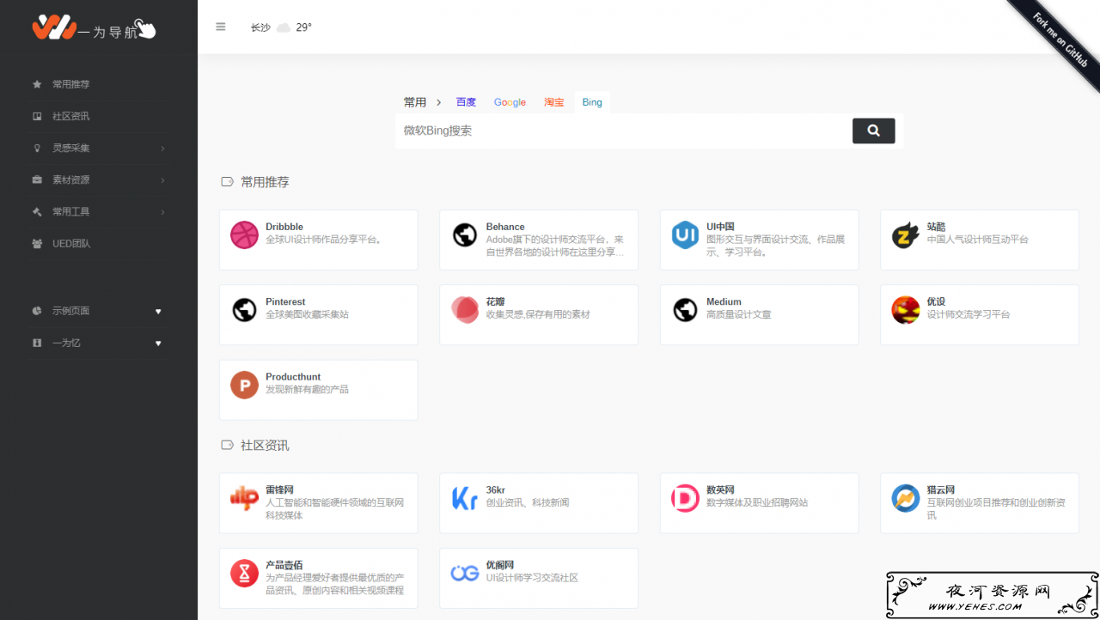Open the 花瓣 petal icon
Screen dimensions: 1100x620
[465, 309]
